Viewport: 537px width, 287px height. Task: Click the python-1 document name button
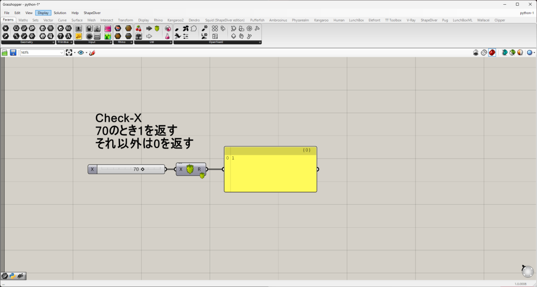pyautogui.click(x=526, y=13)
